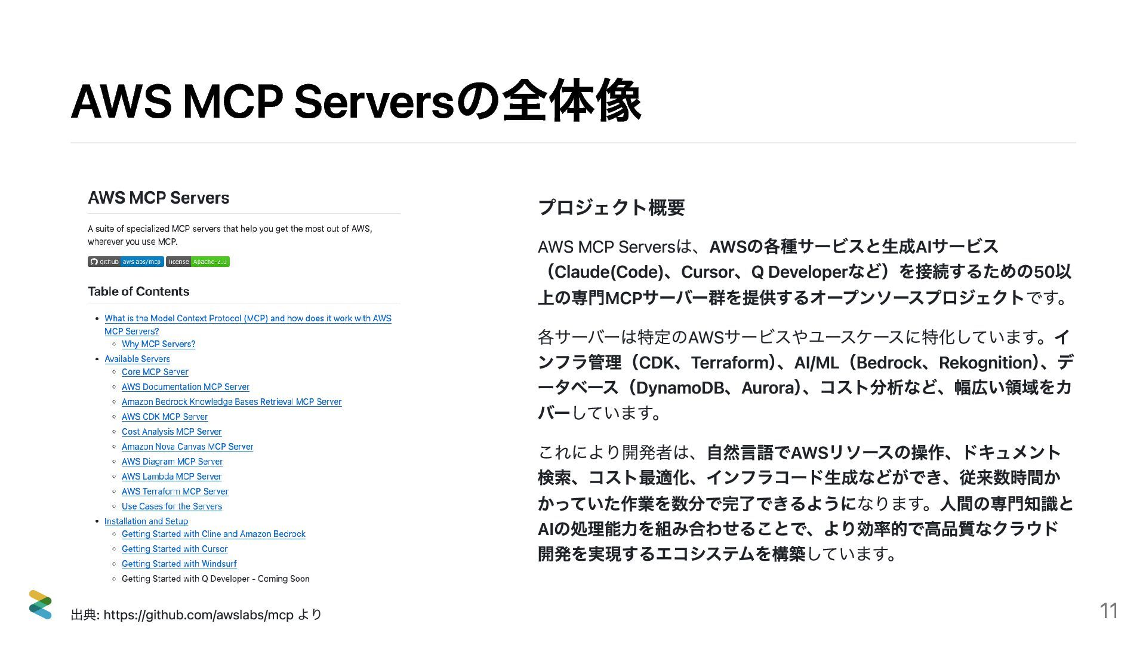This screenshot has width=1146, height=645.
Task: Open 'Amazon Bedrock Knowledge Bases Retrieval MCP Server' link
Action: (232, 402)
